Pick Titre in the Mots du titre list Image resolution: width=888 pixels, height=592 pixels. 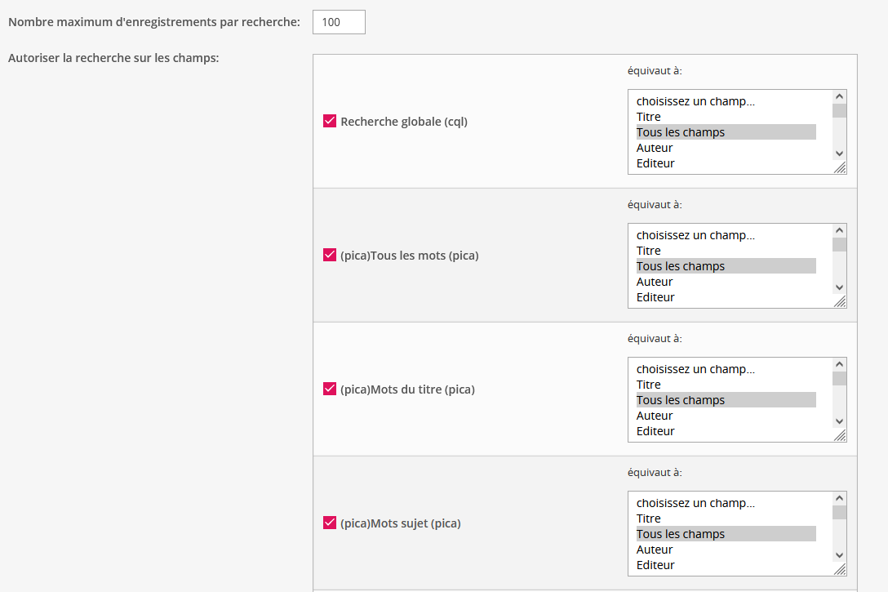pos(649,385)
